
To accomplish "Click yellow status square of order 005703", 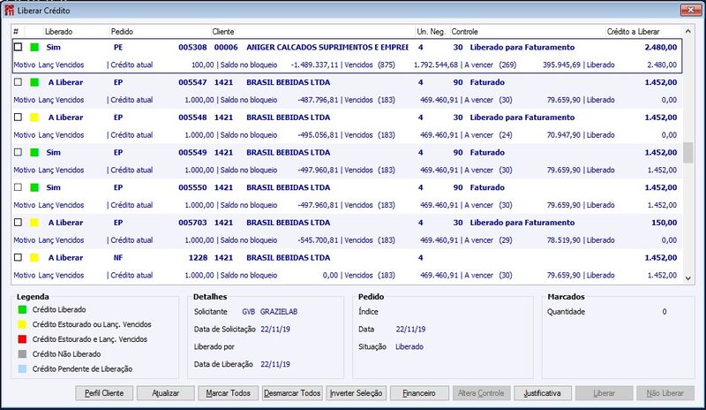I will pos(34,223).
